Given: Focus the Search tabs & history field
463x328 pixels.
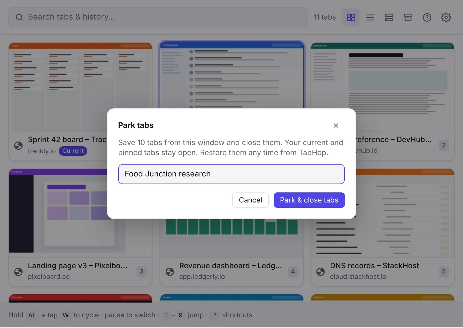Looking at the screenshot, I should [158, 17].
